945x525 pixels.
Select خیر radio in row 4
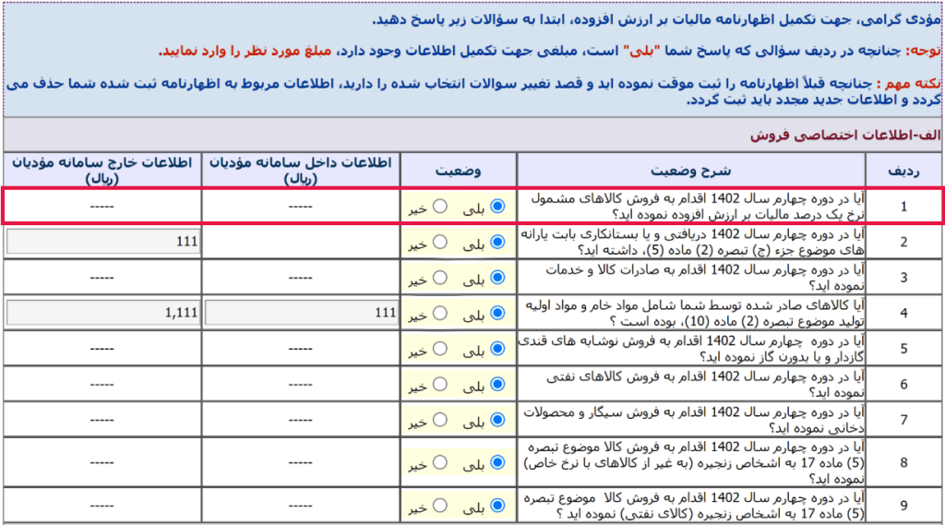[440, 313]
